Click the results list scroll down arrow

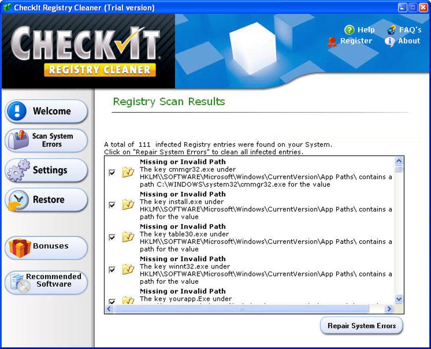[x=398, y=298]
